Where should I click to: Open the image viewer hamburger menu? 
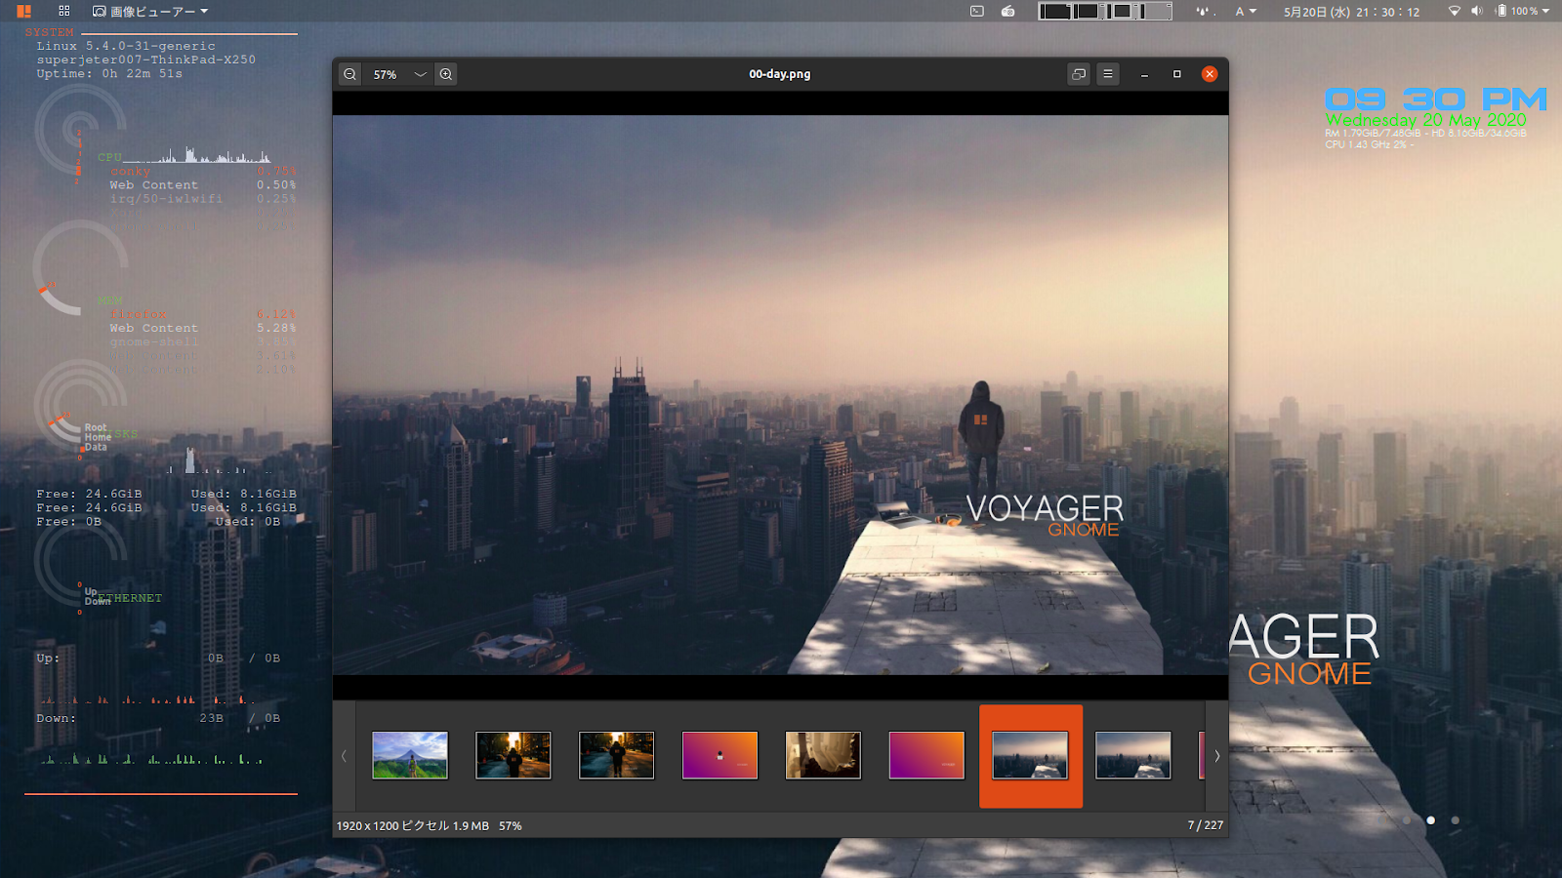(1108, 74)
